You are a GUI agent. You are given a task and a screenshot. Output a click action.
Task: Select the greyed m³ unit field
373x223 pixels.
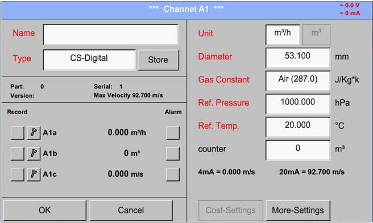click(316, 35)
